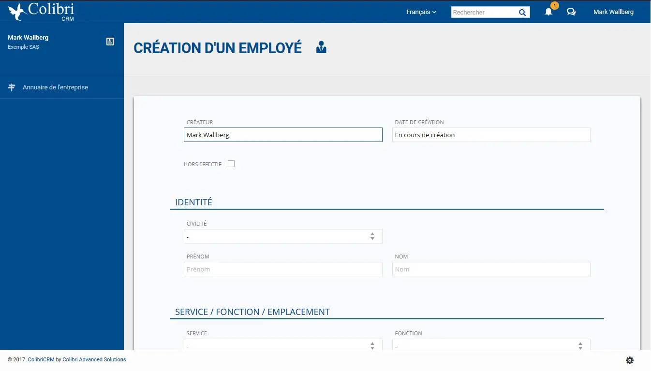Screen dimensions: 651x371
Task: Follow the Colibri Advanced Solutions link
Action: click(94, 359)
